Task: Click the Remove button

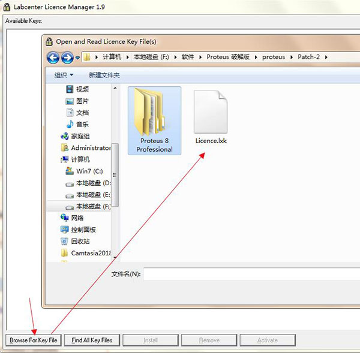Action: (209, 340)
